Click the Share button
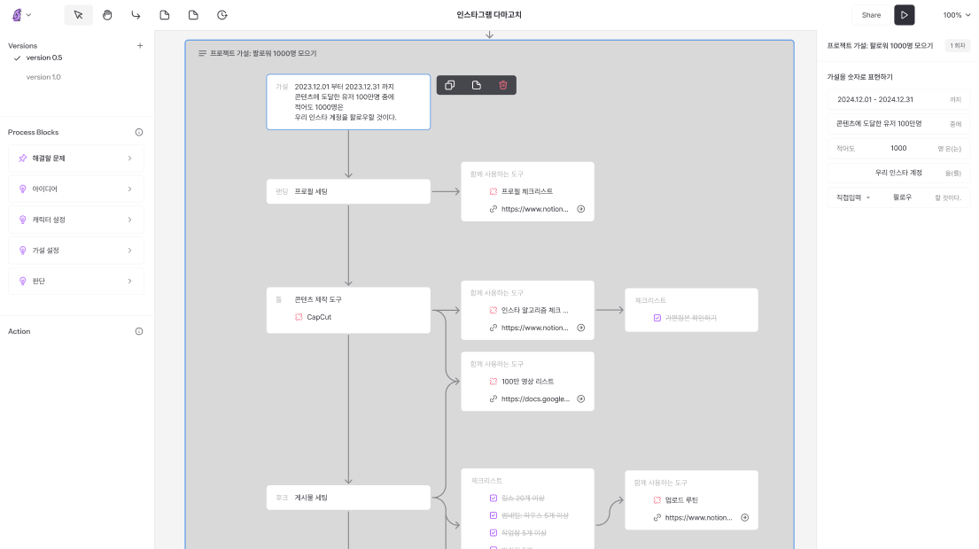 [x=871, y=15]
